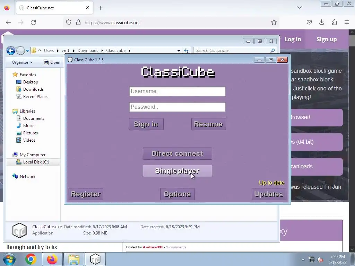The image size is (355, 266).
Task: Open the Explorer recent pages dropdown arrow
Action: 28,51
